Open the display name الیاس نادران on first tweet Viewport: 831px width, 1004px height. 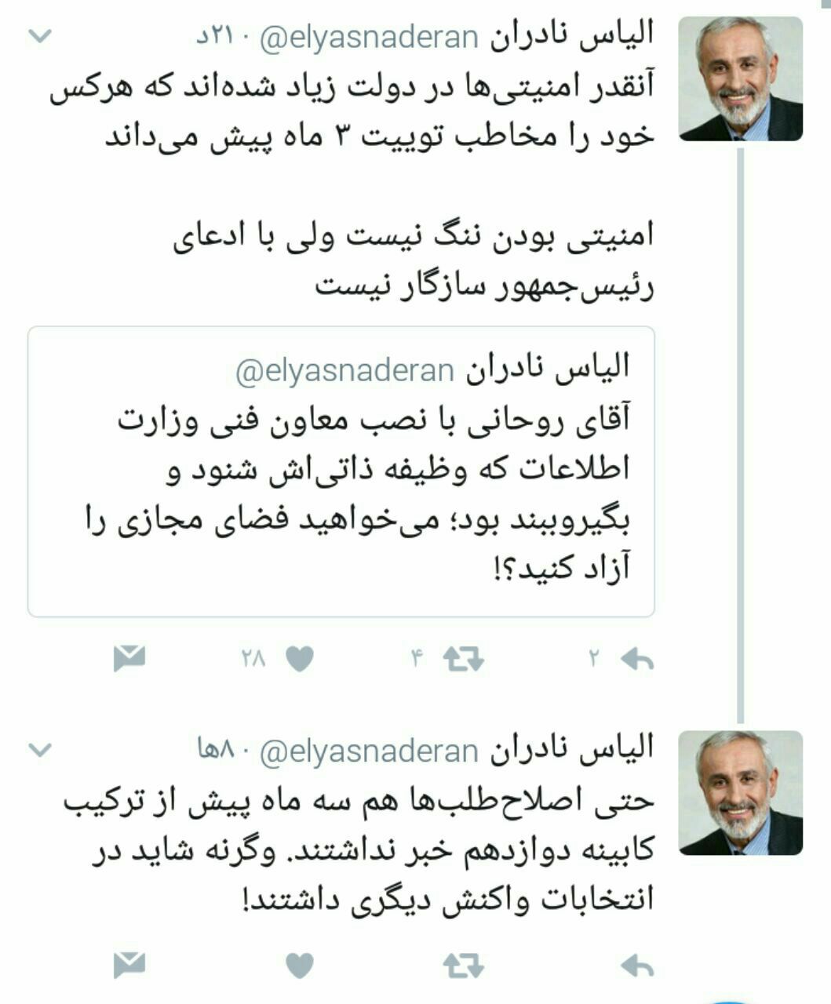[x=573, y=36]
